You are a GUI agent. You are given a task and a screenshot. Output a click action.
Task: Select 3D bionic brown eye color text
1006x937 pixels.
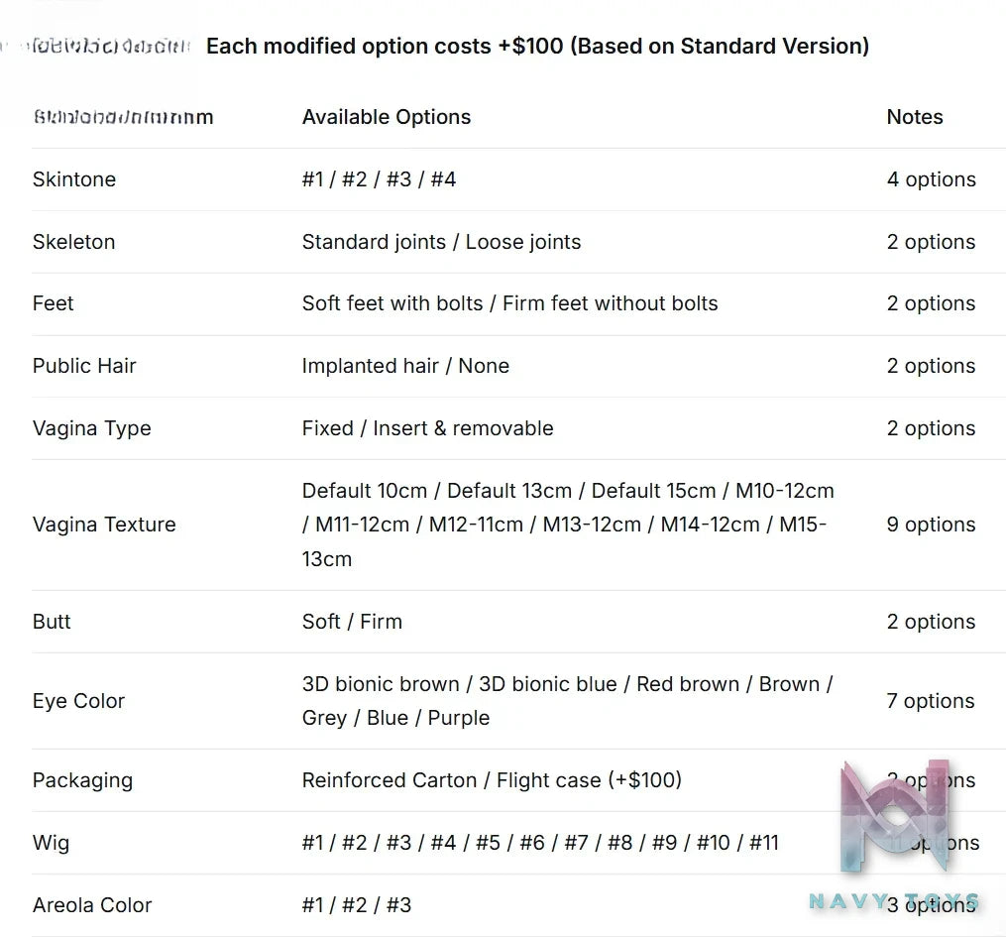click(382, 684)
